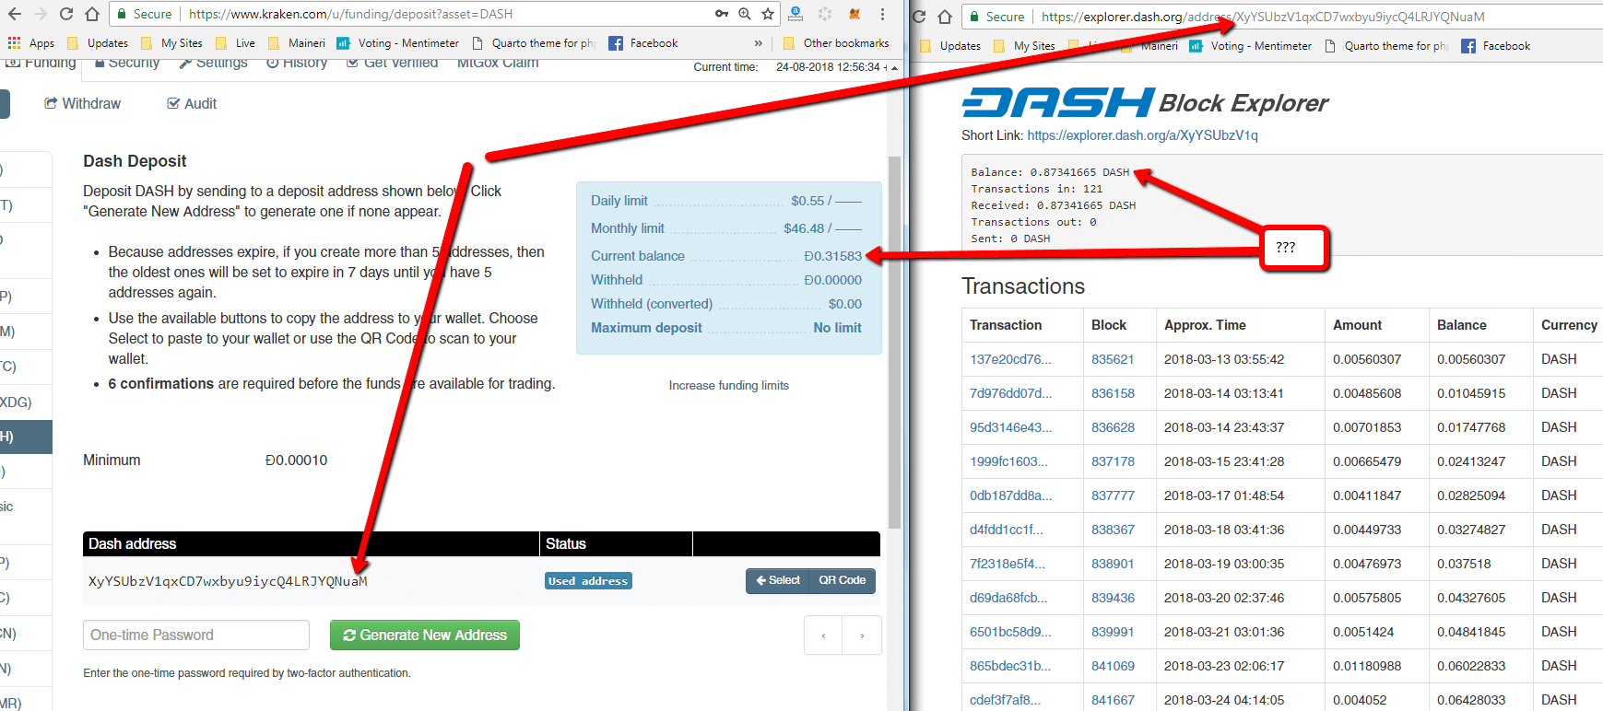Open transaction 7d976dd07d...
The height and width of the screenshot is (711, 1603).
coord(1010,393)
